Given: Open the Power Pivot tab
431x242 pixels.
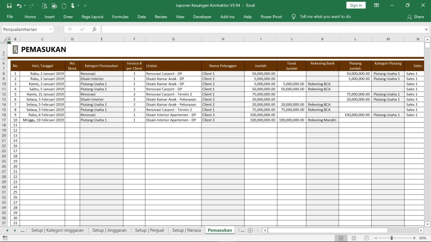Looking at the screenshot, I should tap(271, 17).
